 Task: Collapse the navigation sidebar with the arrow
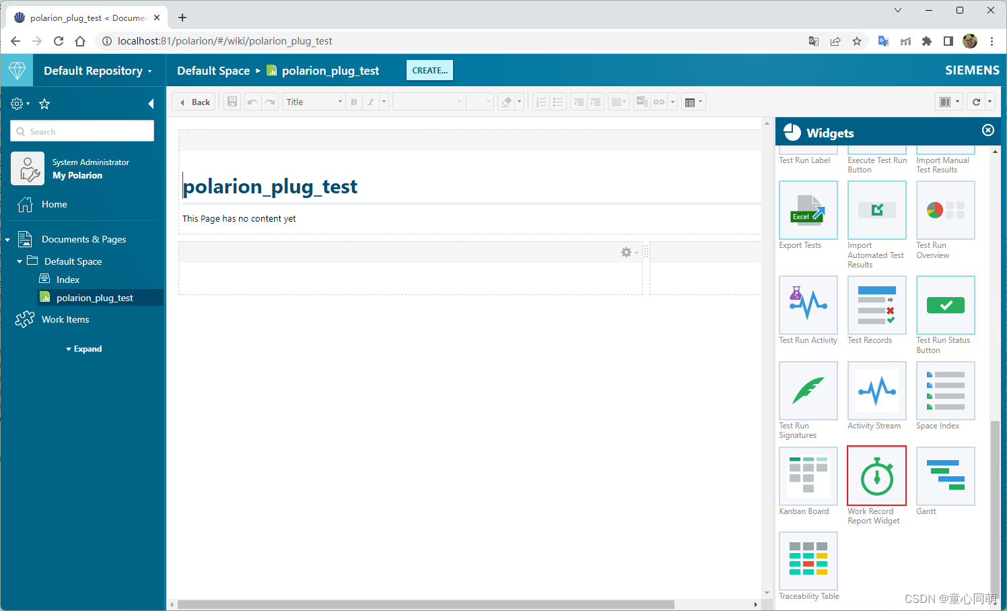[x=151, y=104]
